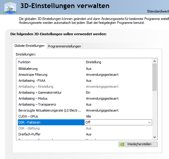Screen dimensions: 169x159
Task: Select Bevorzugte Aktualisierungsrate row
Action: click(85, 110)
